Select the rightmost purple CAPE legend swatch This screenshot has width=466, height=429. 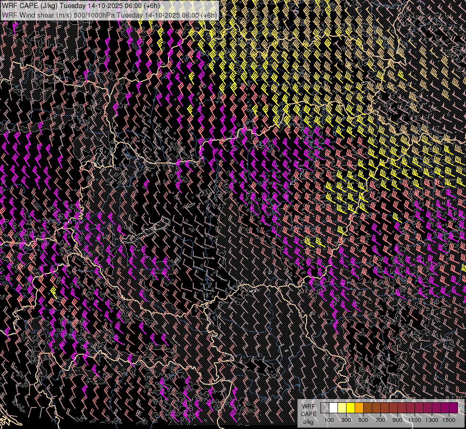[453, 408]
